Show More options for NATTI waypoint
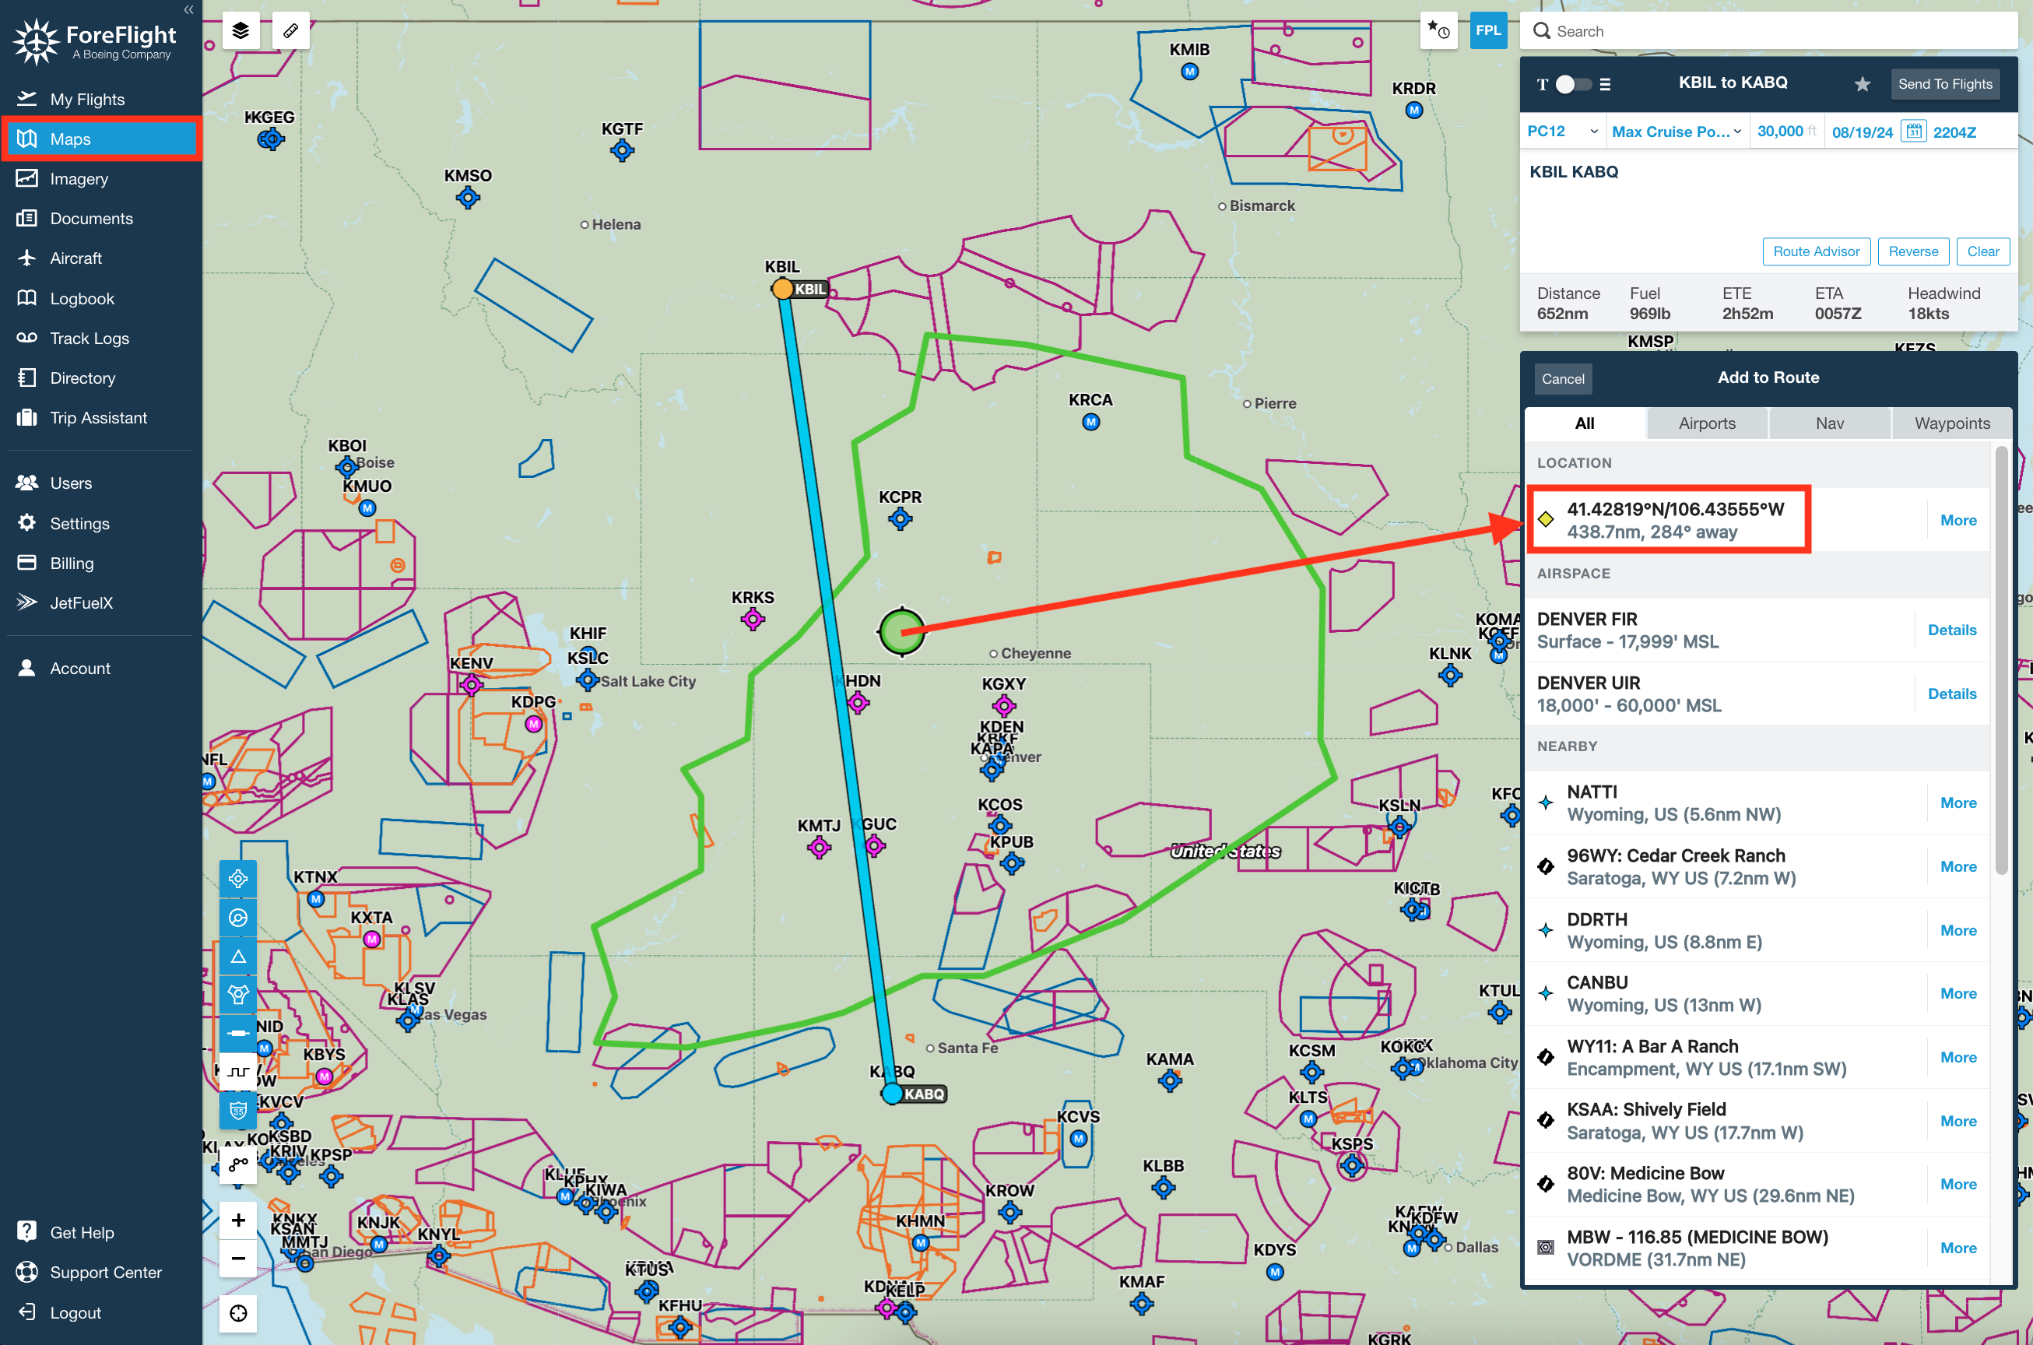The width and height of the screenshot is (2033, 1345). pyautogui.click(x=1958, y=803)
